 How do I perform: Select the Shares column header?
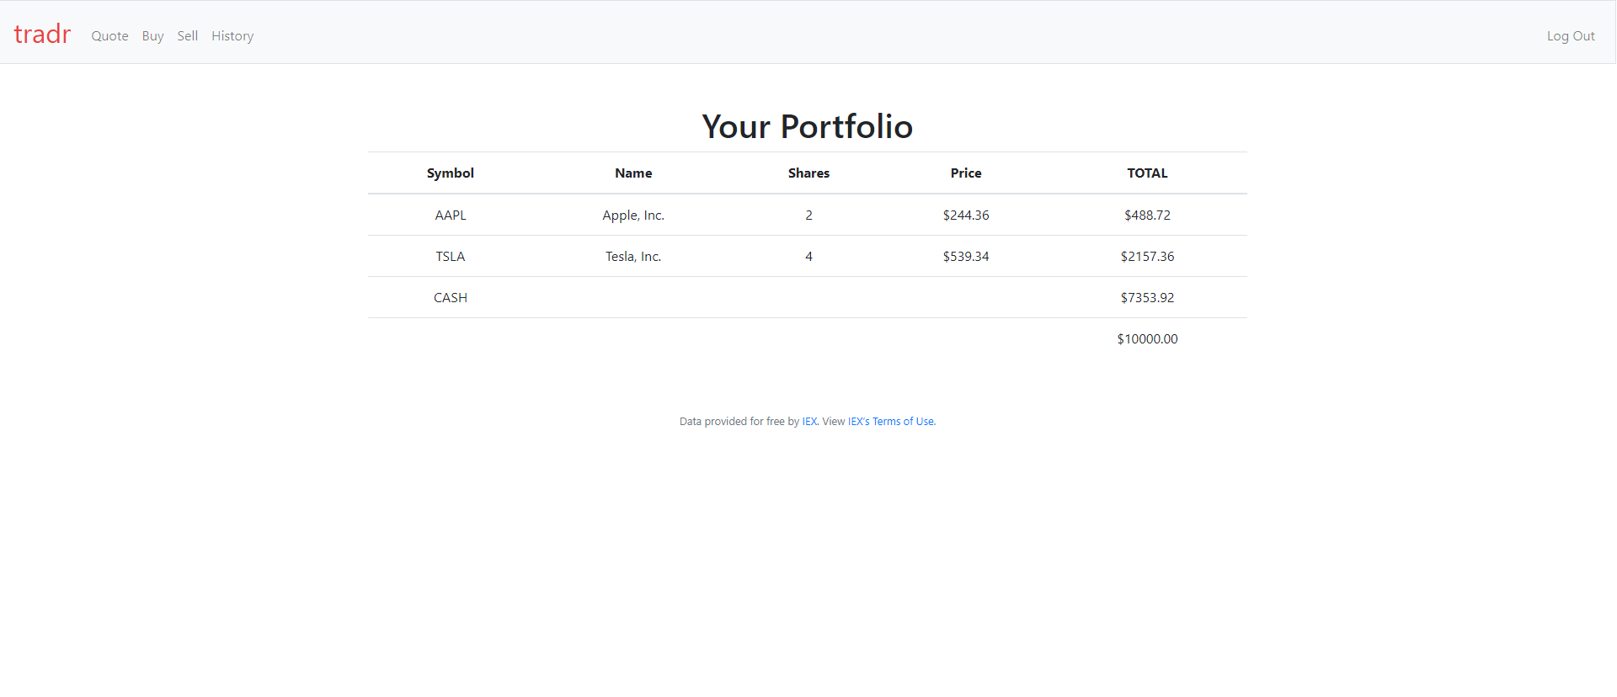808,173
